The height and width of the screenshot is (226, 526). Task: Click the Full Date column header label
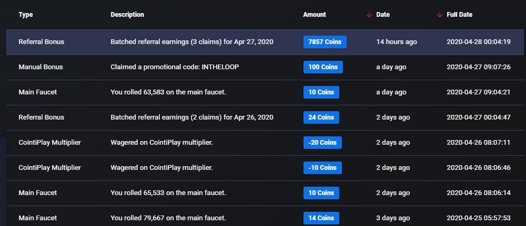pyautogui.click(x=459, y=15)
